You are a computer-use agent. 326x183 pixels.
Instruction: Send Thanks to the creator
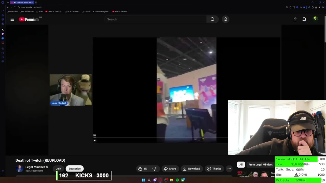(214, 169)
